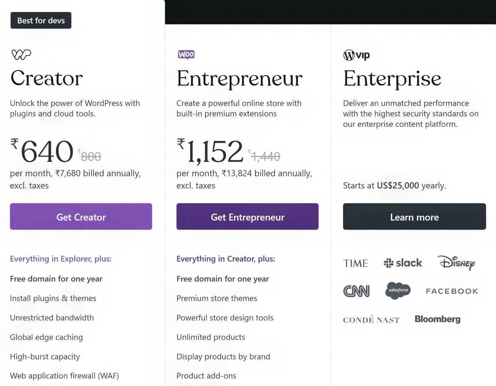The height and width of the screenshot is (386, 496).
Task: Select the Everything in Creator, plus text
Action: click(x=226, y=259)
